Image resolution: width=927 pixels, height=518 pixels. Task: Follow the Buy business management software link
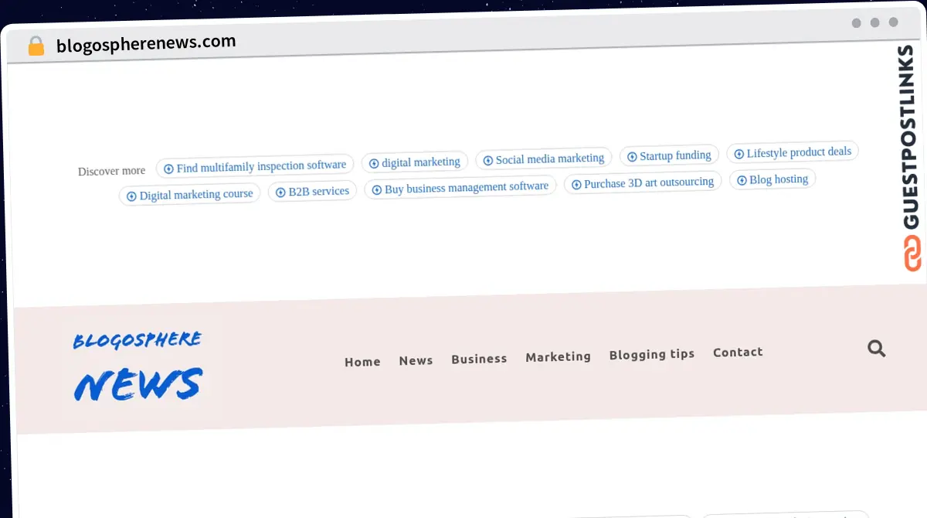pos(460,186)
